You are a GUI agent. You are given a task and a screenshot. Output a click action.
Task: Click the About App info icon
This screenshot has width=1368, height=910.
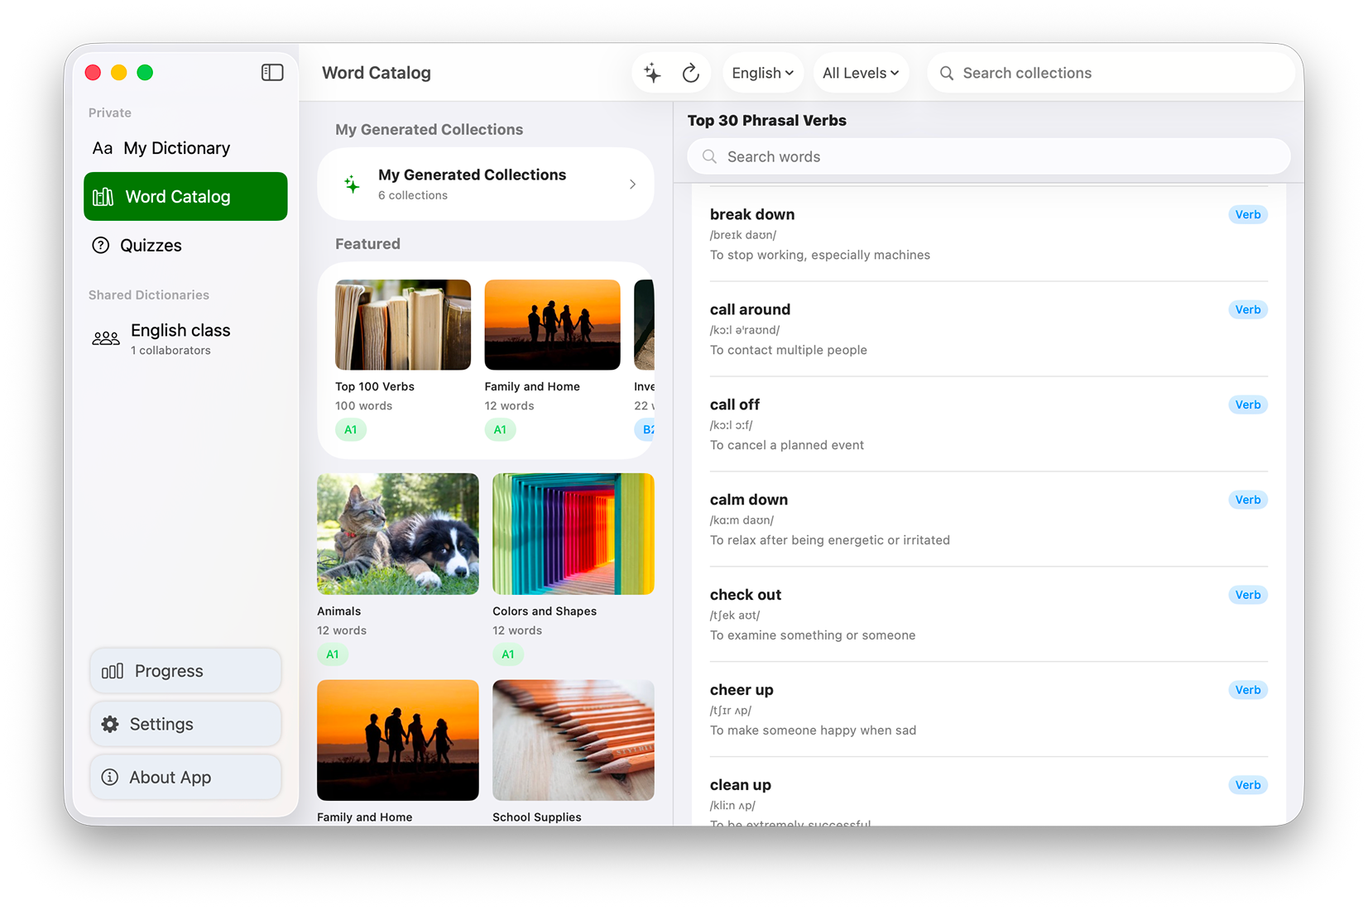[x=110, y=777]
